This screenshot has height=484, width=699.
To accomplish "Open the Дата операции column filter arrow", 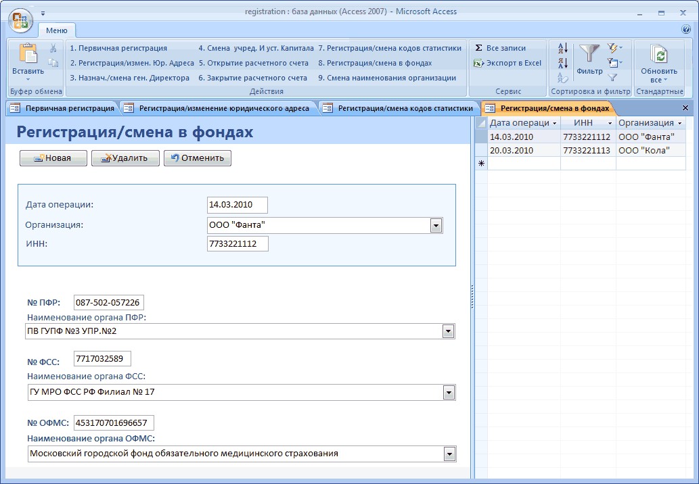I will 554,123.
